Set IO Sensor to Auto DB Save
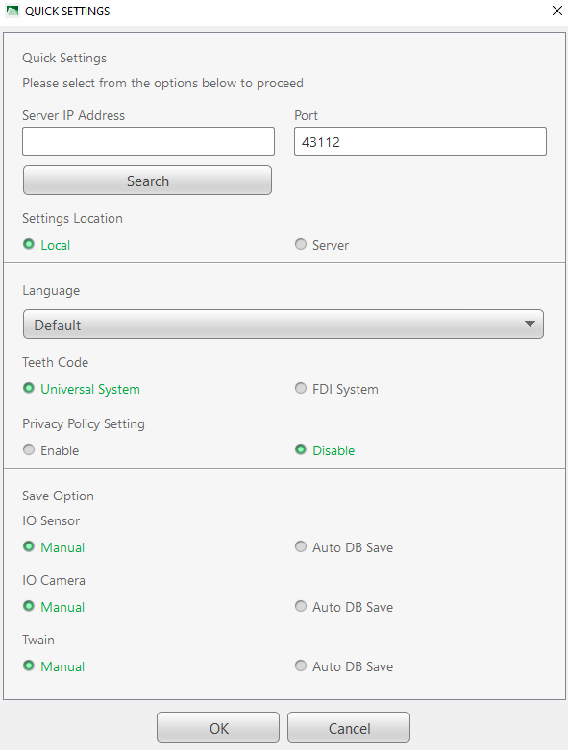Viewport: 568px width, 750px height. pos(344,546)
